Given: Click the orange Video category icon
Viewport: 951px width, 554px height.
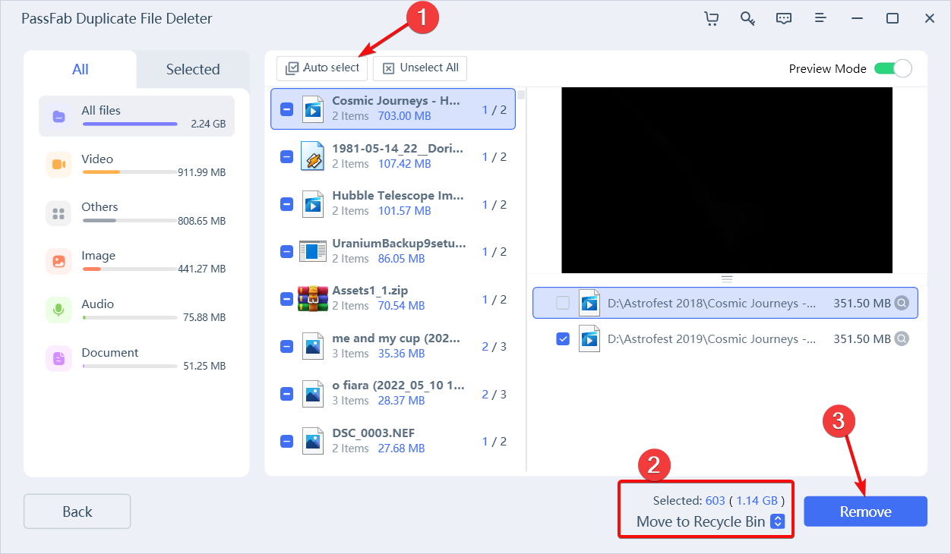Looking at the screenshot, I should pyautogui.click(x=58, y=165).
